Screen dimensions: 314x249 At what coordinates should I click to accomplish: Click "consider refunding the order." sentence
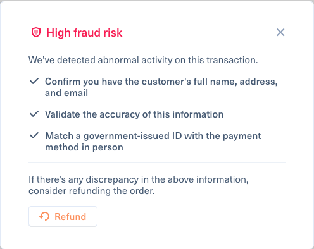click(x=92, y=191)
